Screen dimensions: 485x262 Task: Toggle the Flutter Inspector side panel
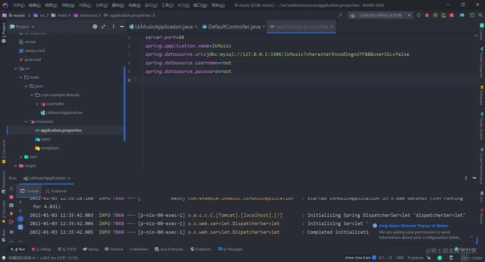(x=481, y=63)
